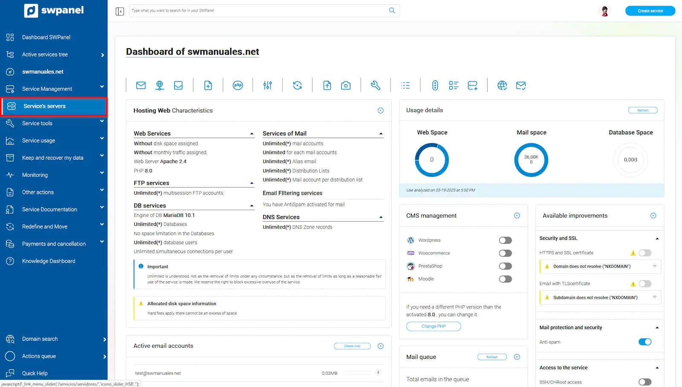Expand the Domain does not resolve warning
682x387 pixels.
655,266
